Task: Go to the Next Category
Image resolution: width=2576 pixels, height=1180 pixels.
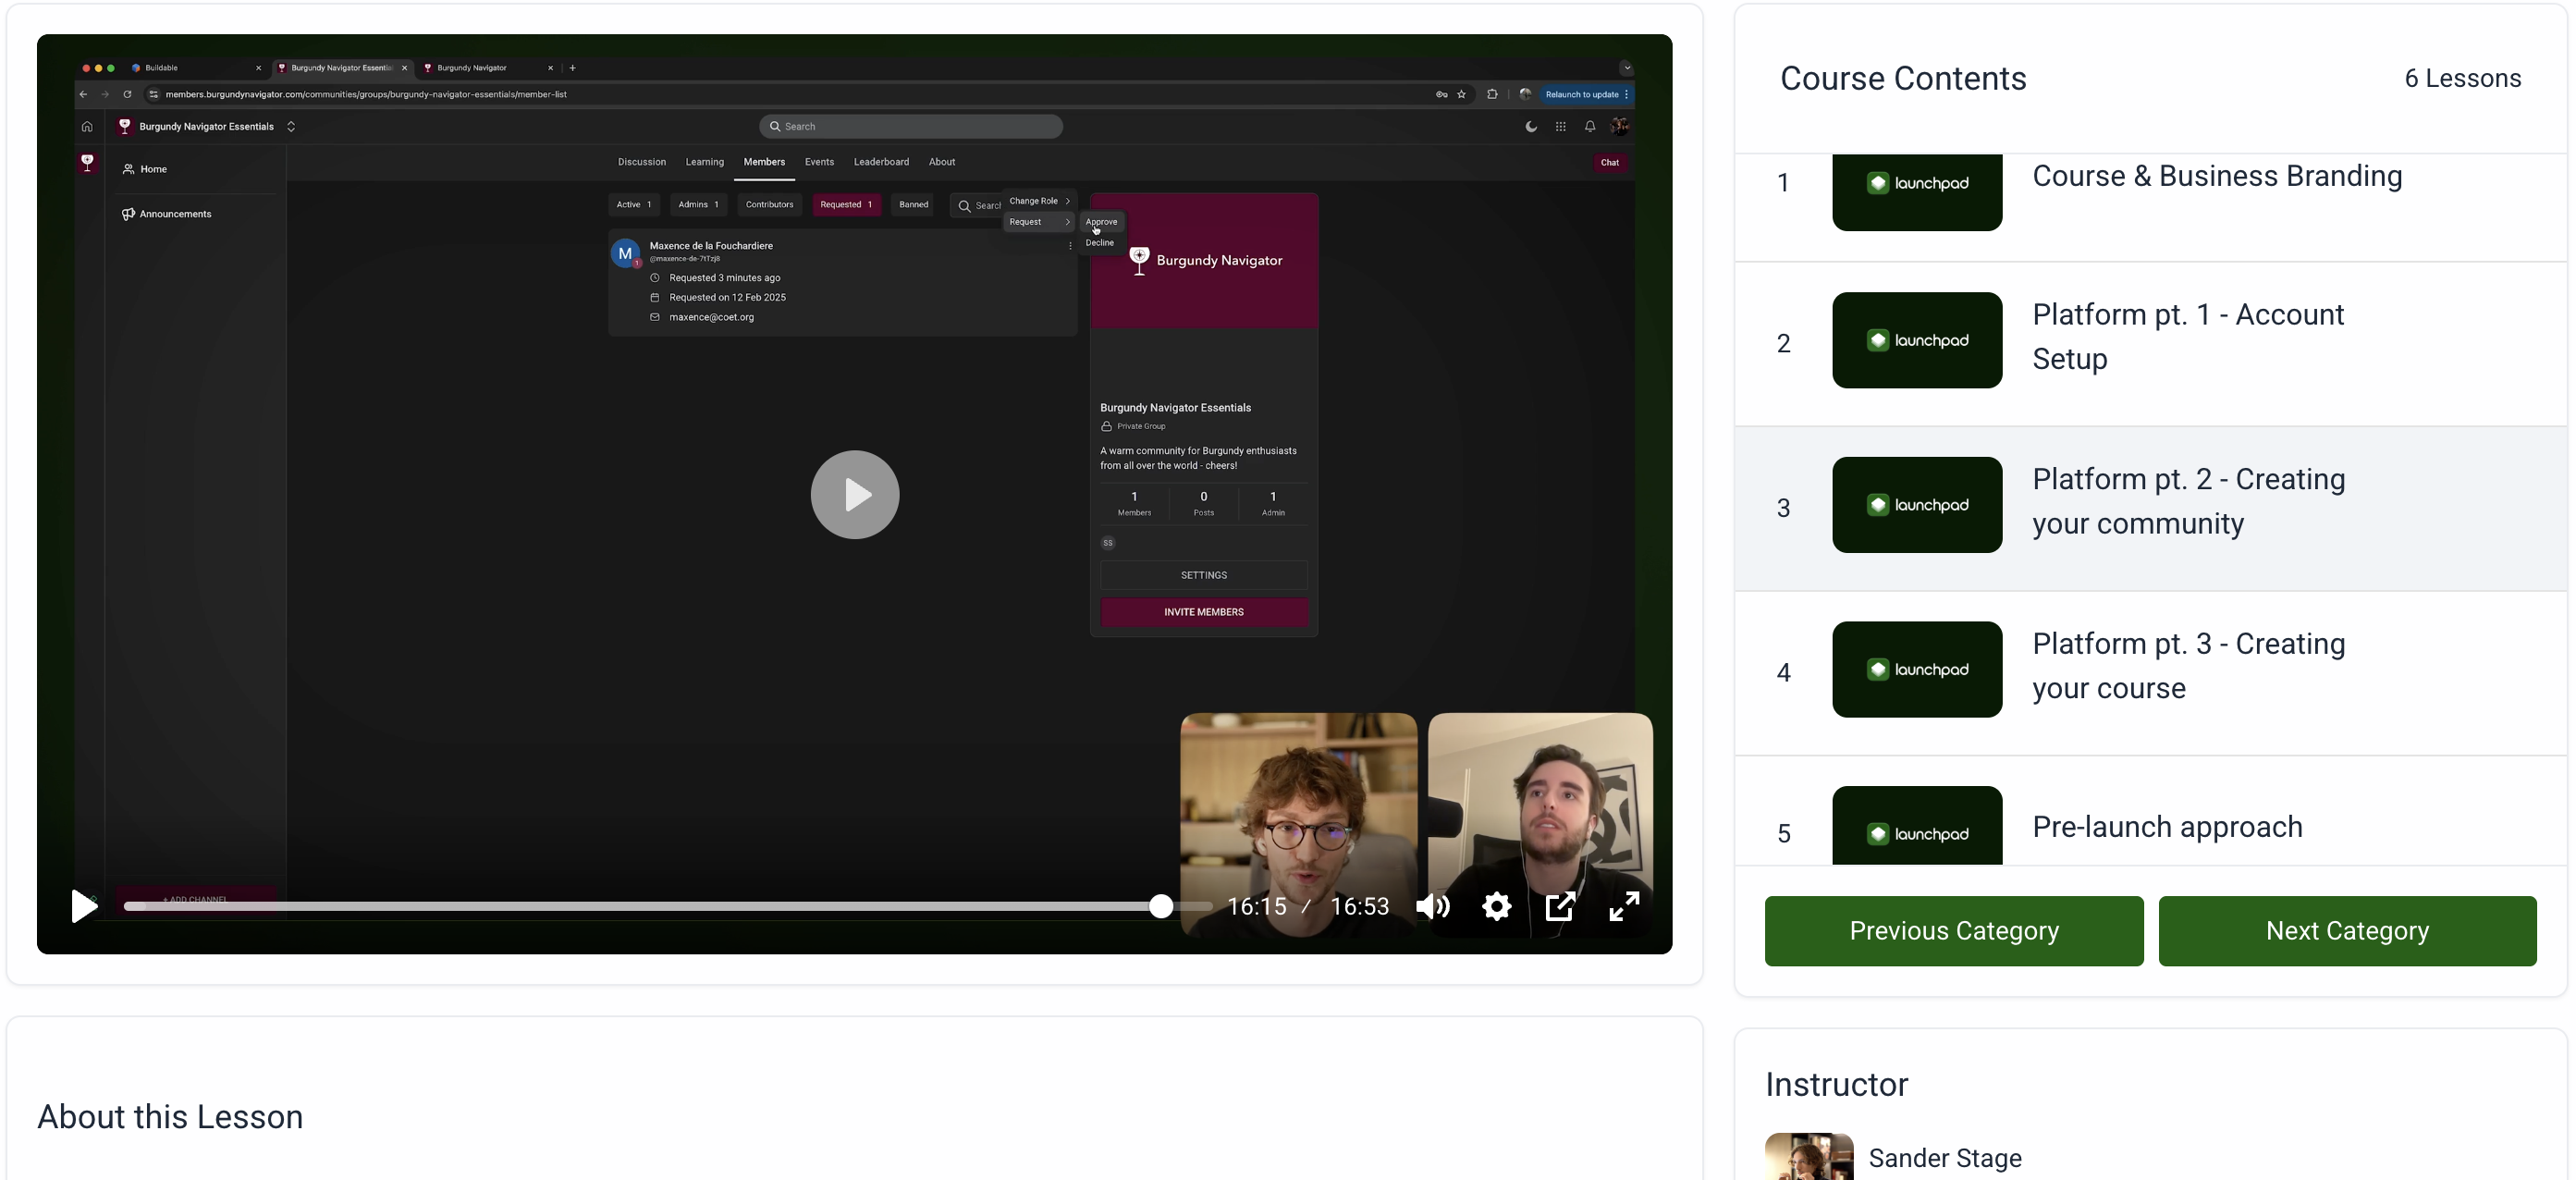Action: click(x=2347, y=931)
